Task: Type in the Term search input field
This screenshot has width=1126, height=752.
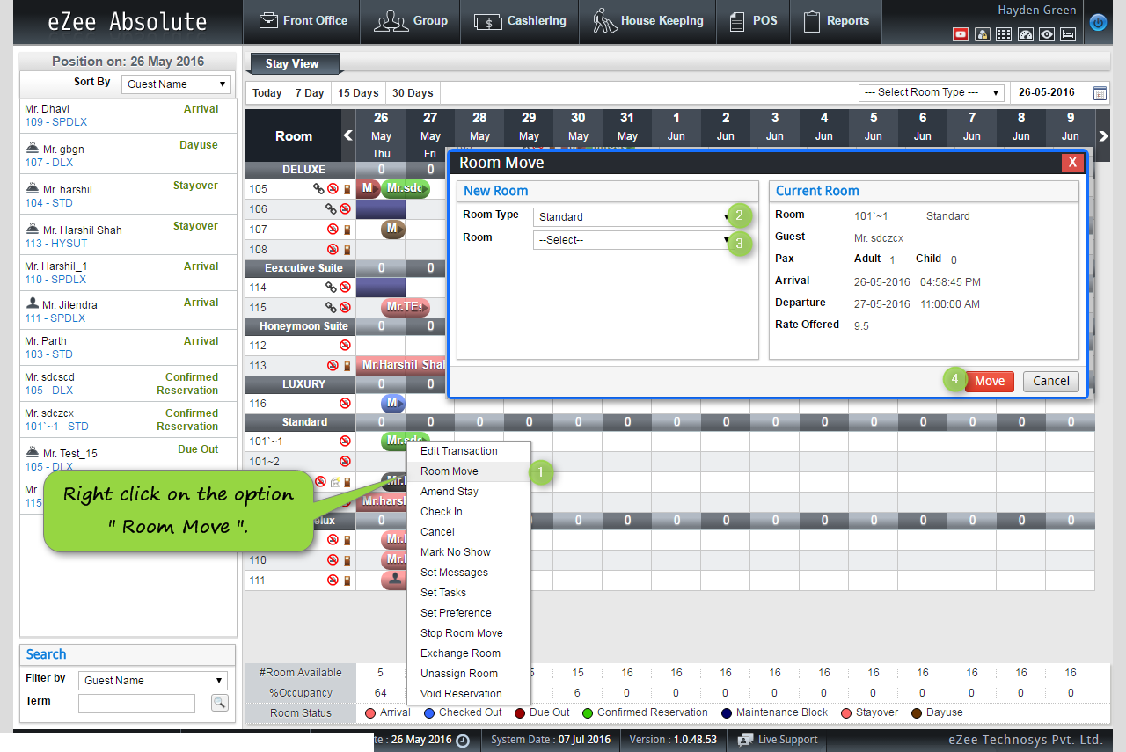Action: [136, 702]
